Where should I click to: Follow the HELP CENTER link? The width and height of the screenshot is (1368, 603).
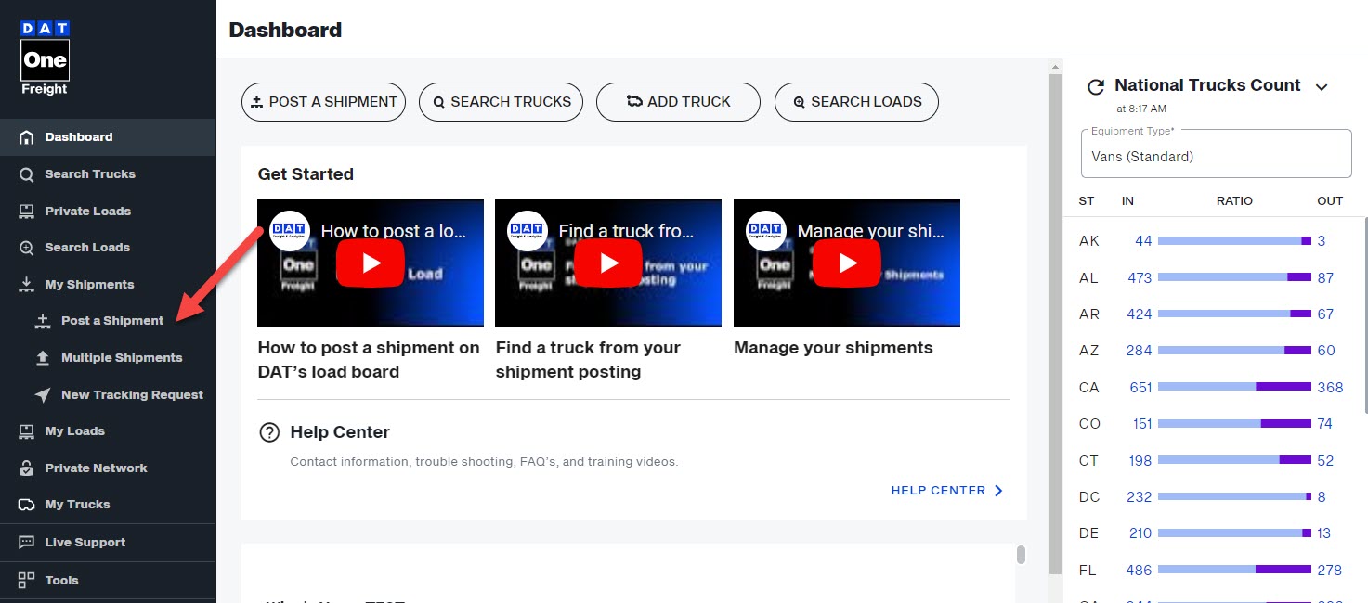939,490
